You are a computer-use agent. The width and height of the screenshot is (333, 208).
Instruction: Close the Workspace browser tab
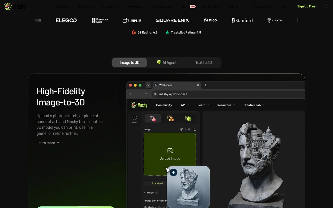tap(198, 85)
